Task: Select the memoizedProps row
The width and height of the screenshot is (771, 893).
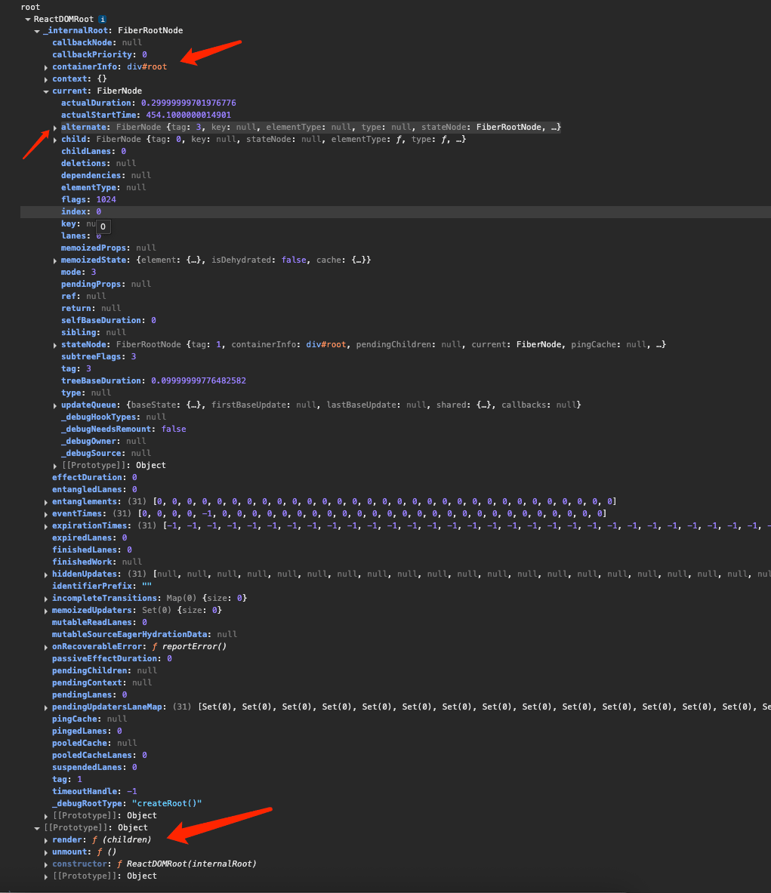Action: [x=108, y=248]
